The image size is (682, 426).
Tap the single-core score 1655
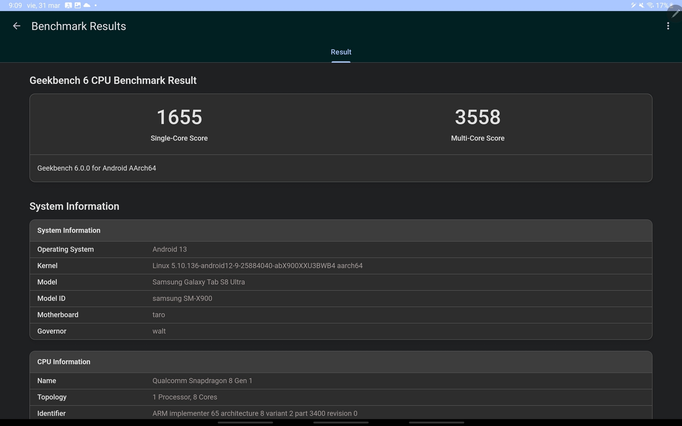click(179, 117)
